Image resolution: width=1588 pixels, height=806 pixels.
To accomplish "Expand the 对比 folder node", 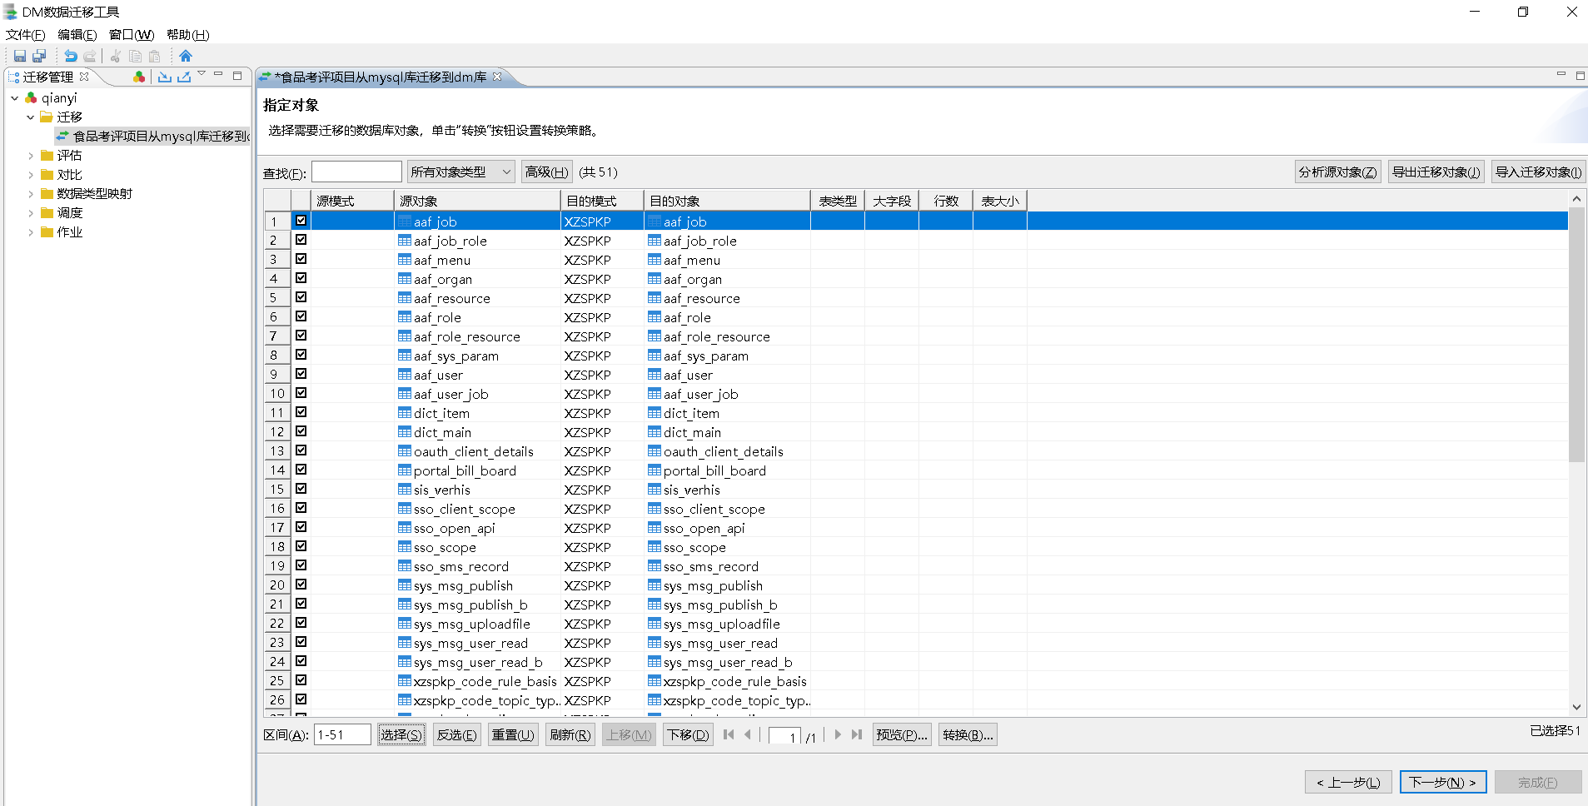I will pos(30,174).
